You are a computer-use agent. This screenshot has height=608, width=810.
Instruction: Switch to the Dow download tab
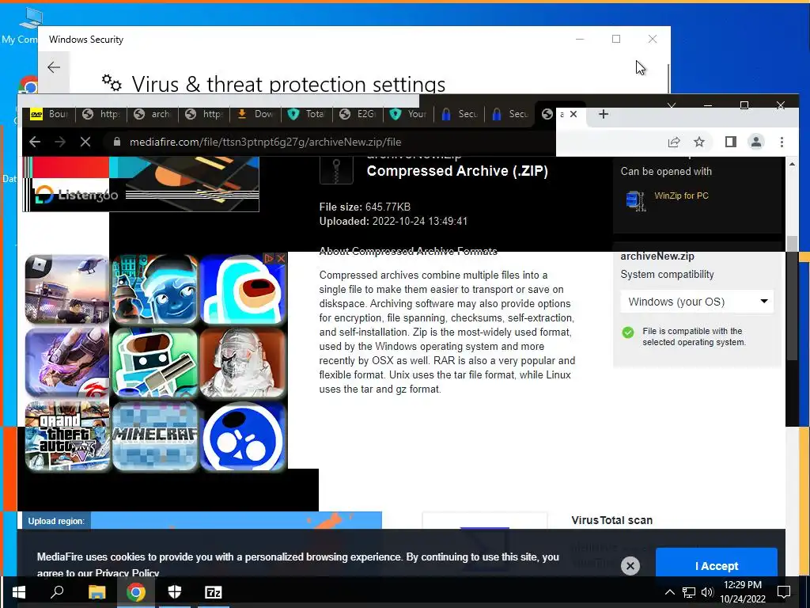255,114
